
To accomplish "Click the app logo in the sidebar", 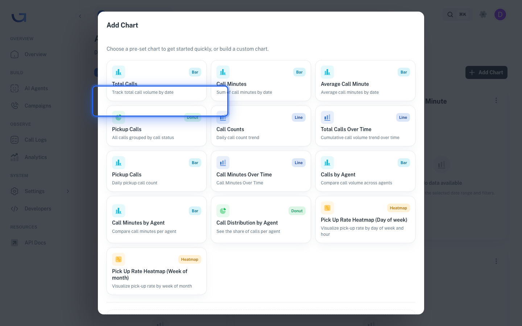I will (19, 17).
